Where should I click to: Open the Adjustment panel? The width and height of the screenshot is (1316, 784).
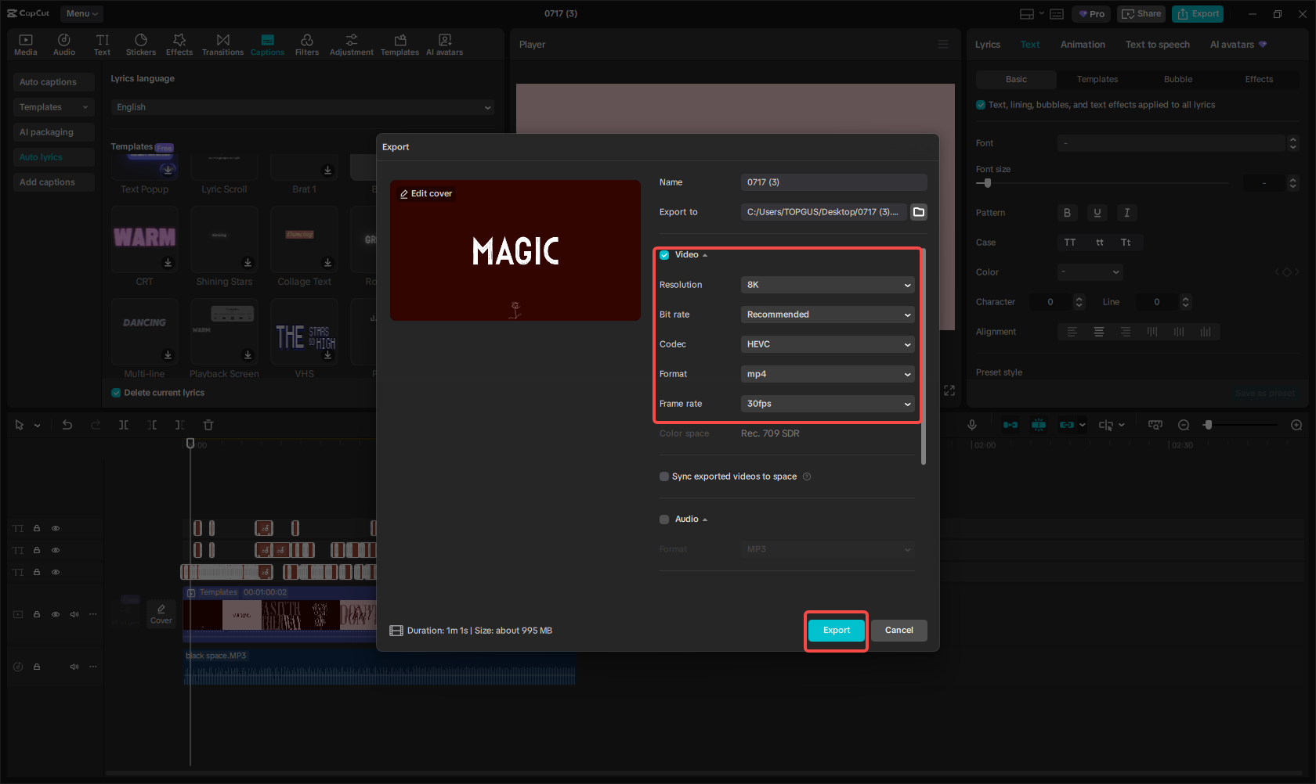(x=351, y=44)
